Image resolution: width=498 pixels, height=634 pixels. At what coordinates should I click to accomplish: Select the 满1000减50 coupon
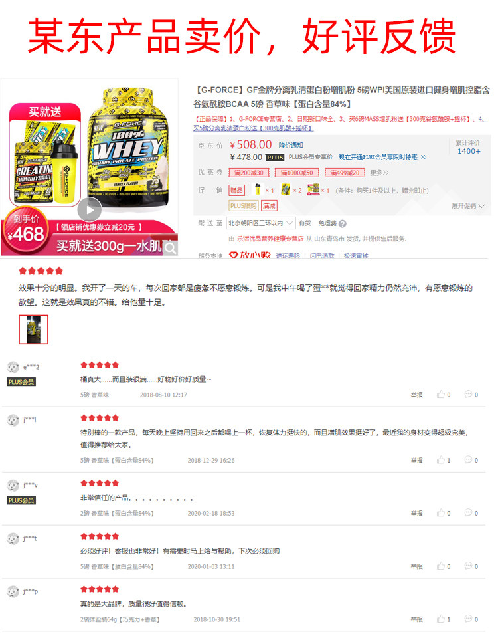coord(297,173)
